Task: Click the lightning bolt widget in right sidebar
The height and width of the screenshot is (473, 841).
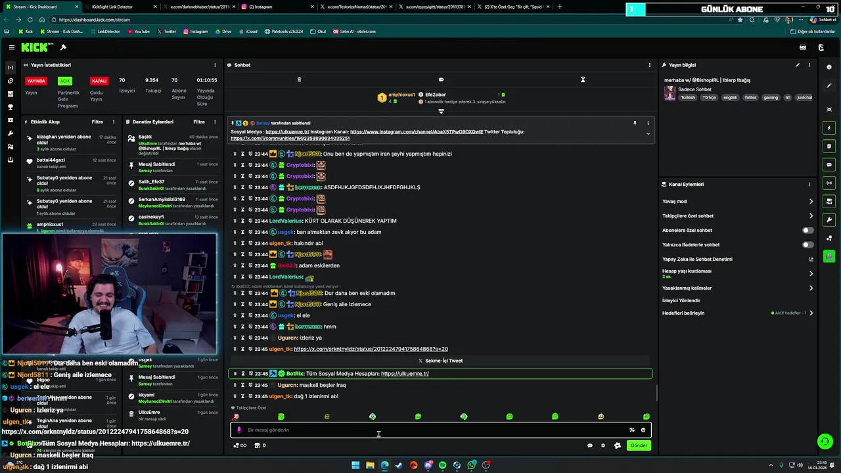Action: (829, 127)
